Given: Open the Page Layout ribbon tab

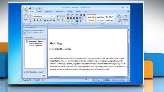Looking at the screenshot, I should tap(48, 11).
